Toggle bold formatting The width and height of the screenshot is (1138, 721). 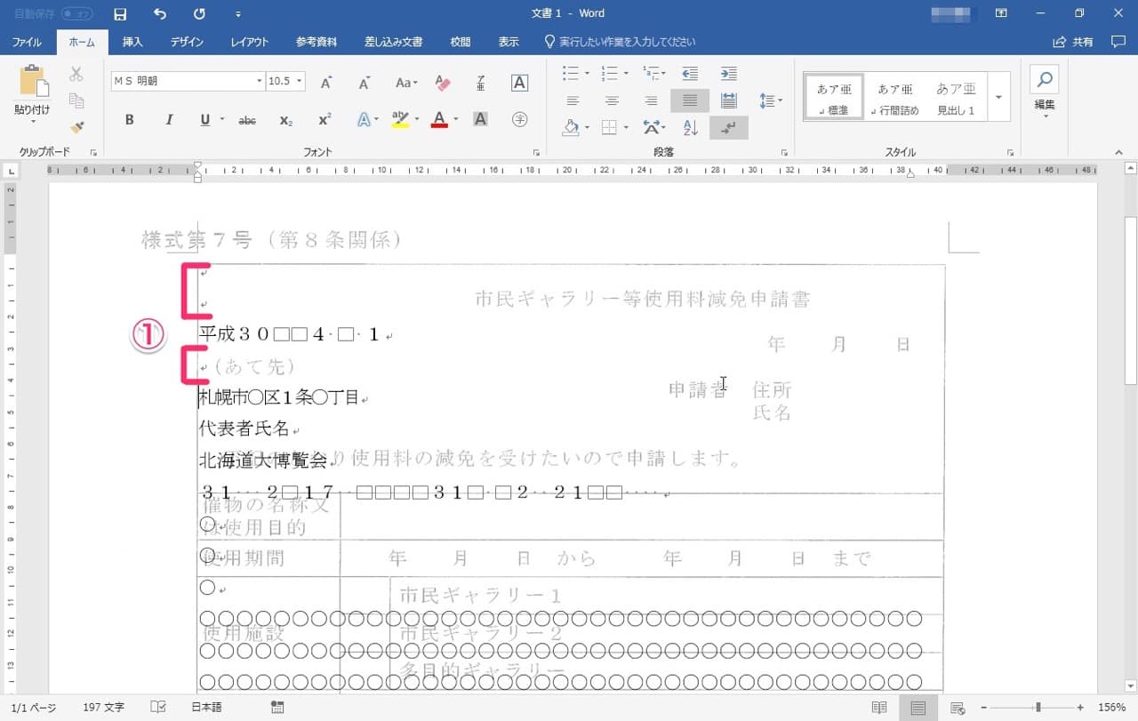coord(129,120)
